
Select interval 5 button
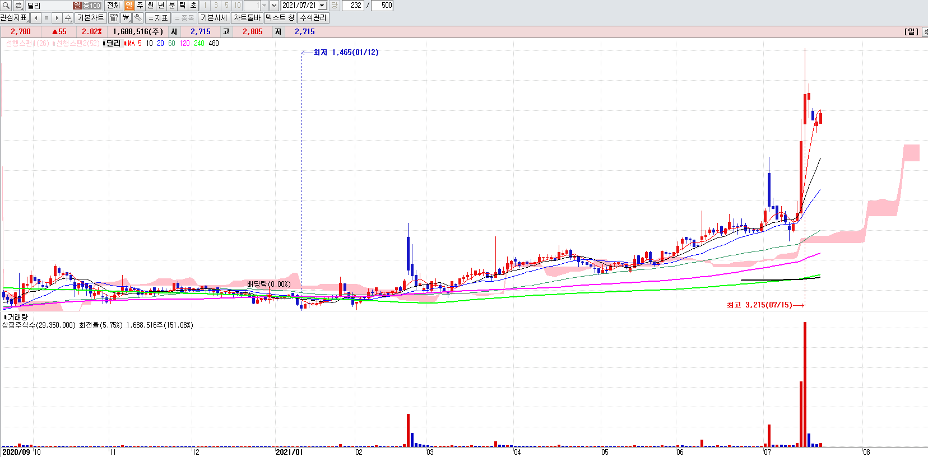pos(226,6)
